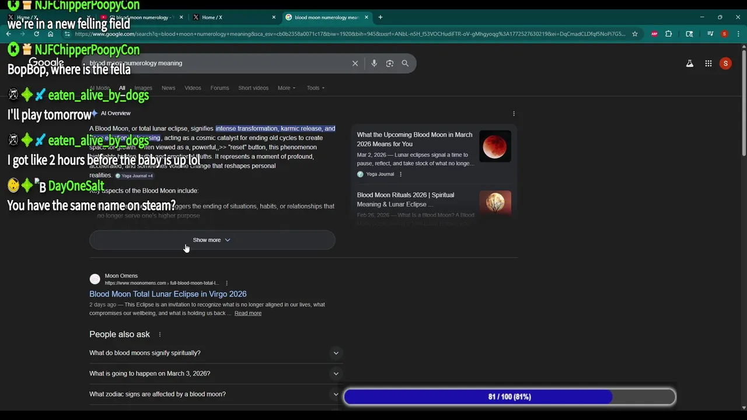This screenshot has height=420, width=747.
Task: Switch to the Forums results tab
Action: click(x=219, y=88)
